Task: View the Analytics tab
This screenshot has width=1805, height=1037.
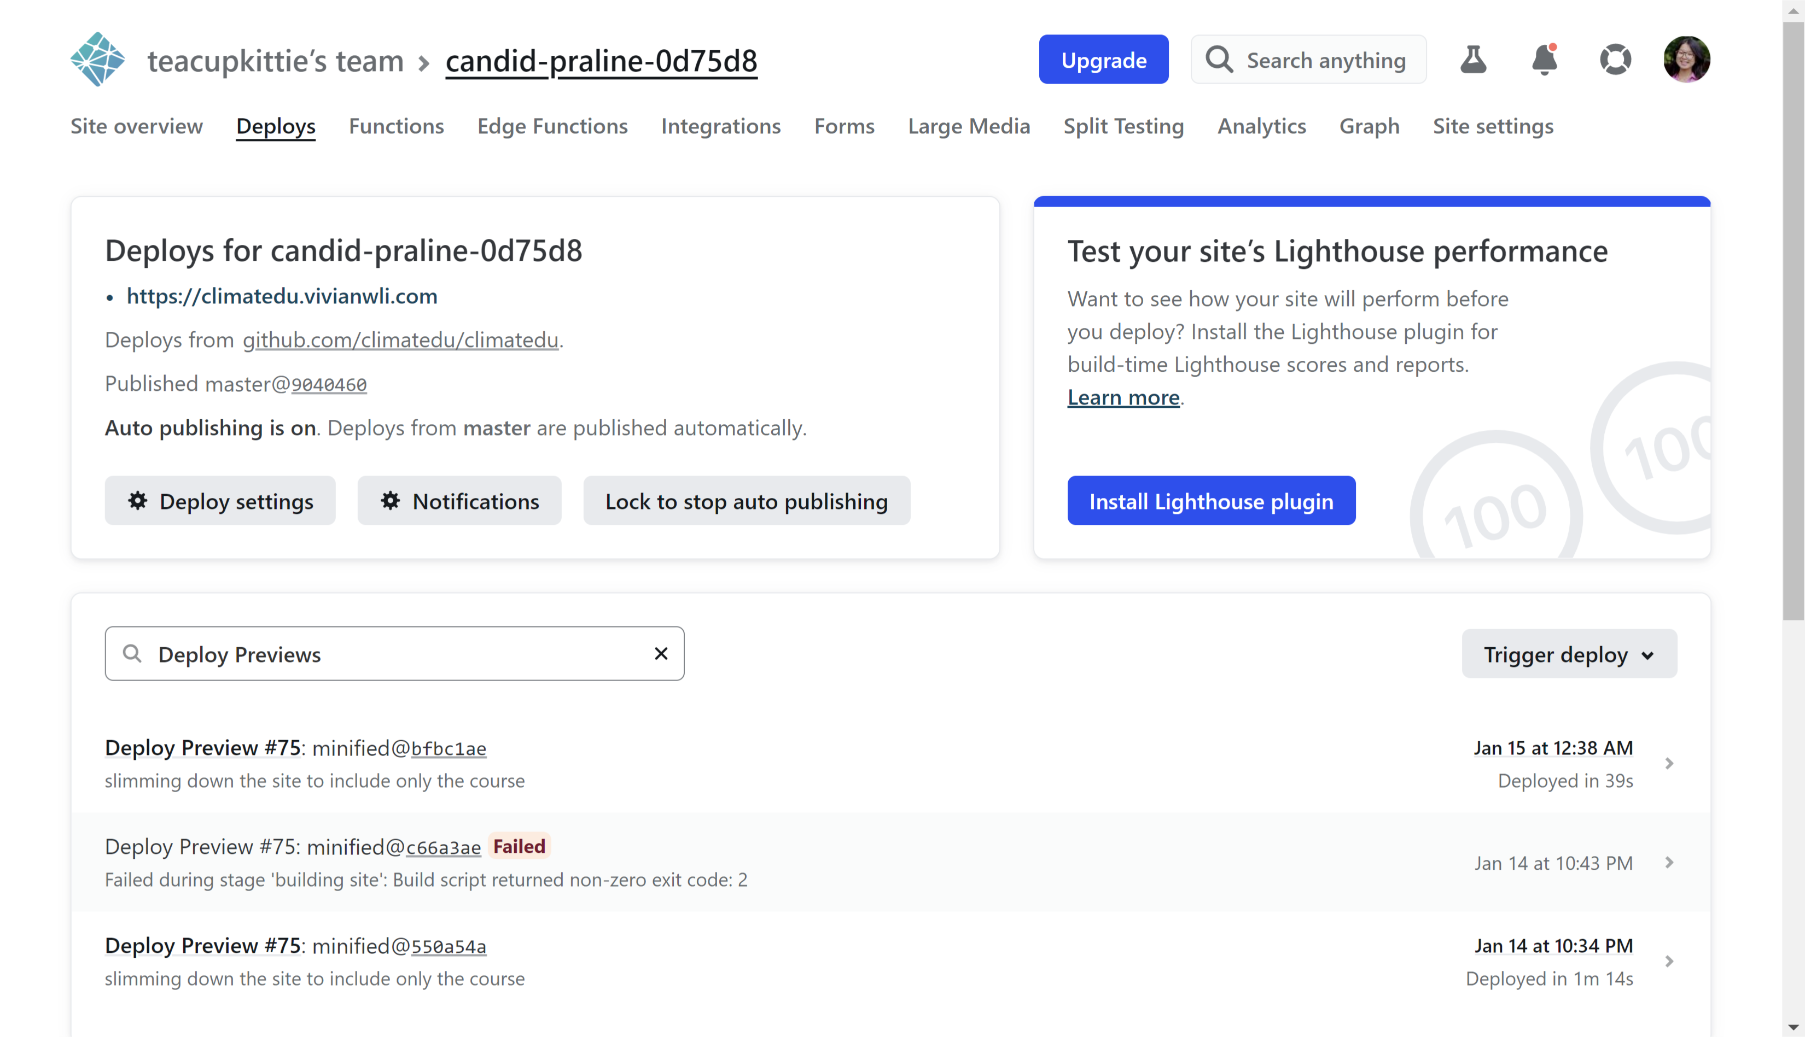Action: click(x=1262, y=126)
